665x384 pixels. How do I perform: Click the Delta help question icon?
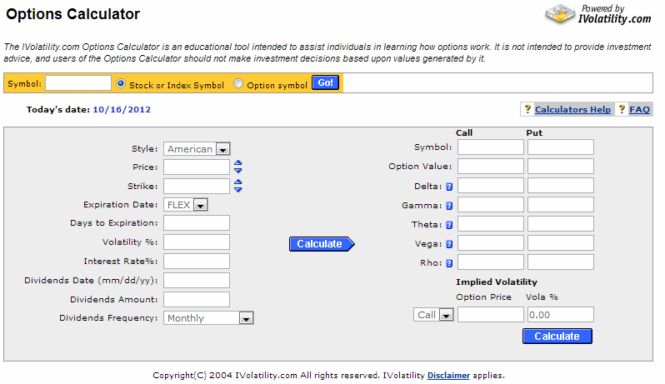coord(449,186)
